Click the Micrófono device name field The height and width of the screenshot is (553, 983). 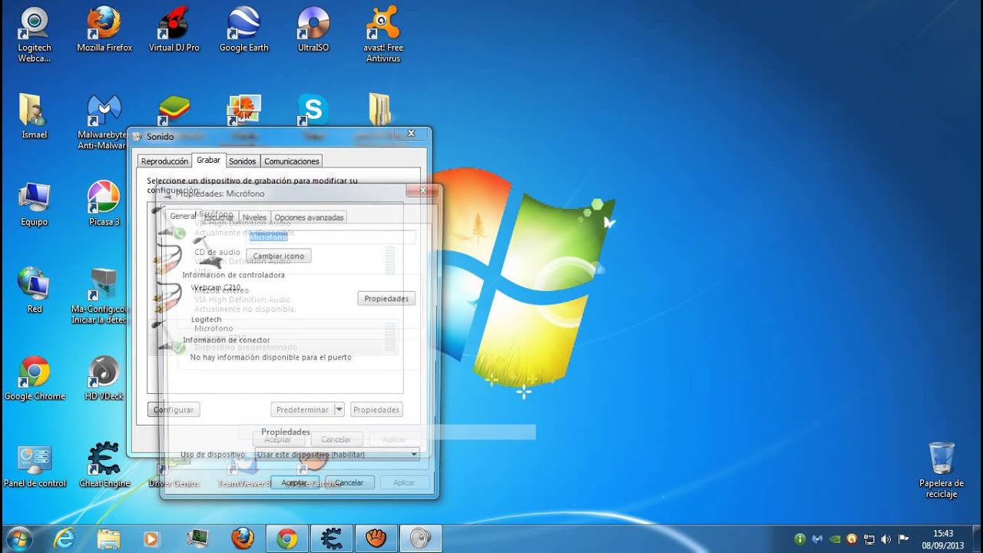[330, 237]
